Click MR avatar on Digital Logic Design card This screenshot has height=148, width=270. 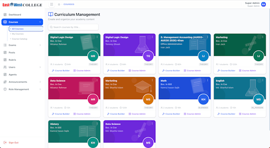click(93, 56)
